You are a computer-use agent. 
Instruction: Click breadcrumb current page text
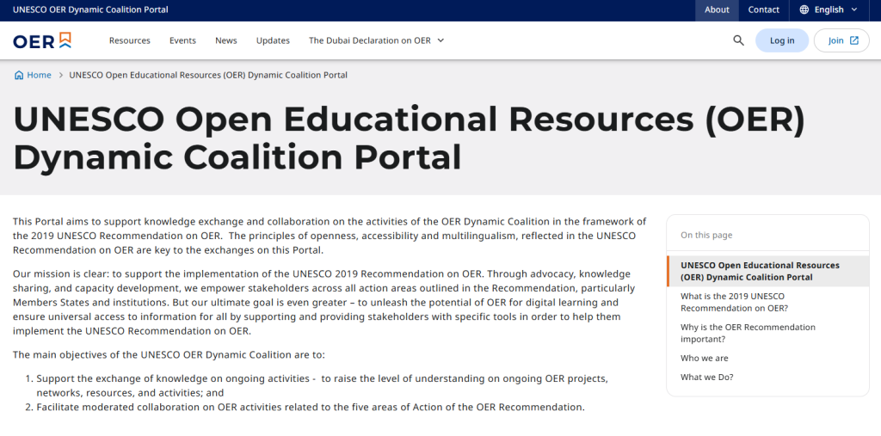(x=208, y=75)
